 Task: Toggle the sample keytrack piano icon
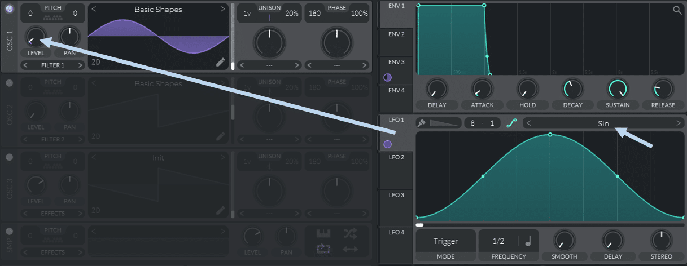coord(323,233)
